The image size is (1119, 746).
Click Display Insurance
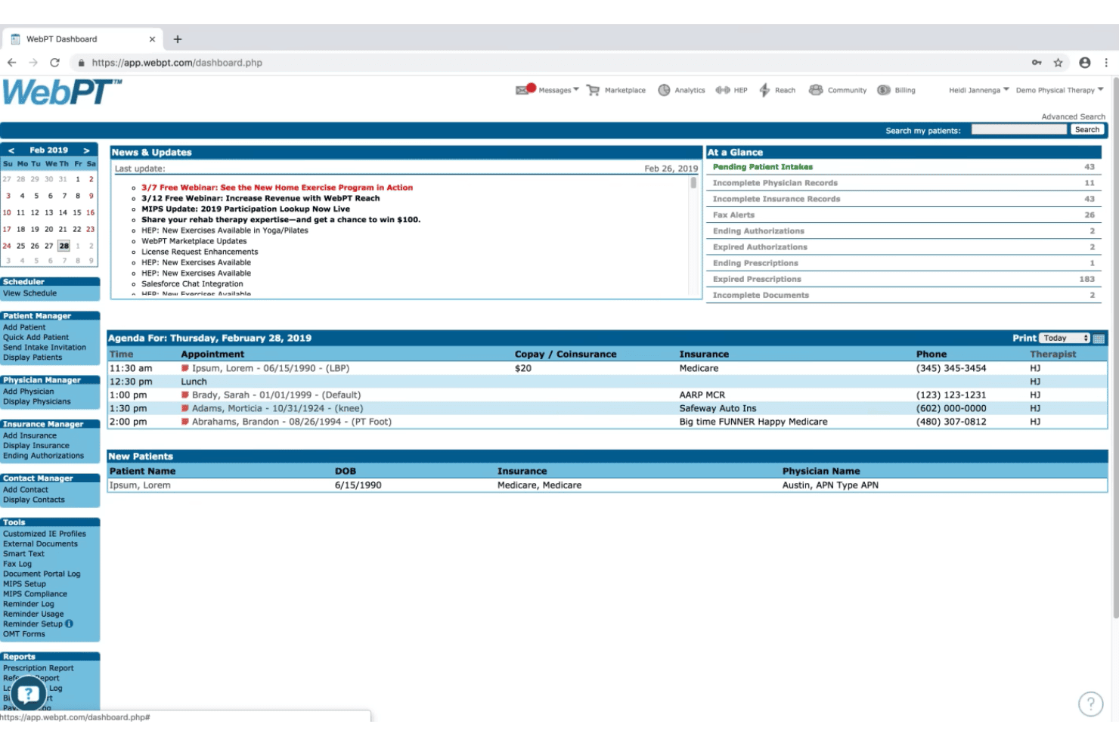pos(36,446)
